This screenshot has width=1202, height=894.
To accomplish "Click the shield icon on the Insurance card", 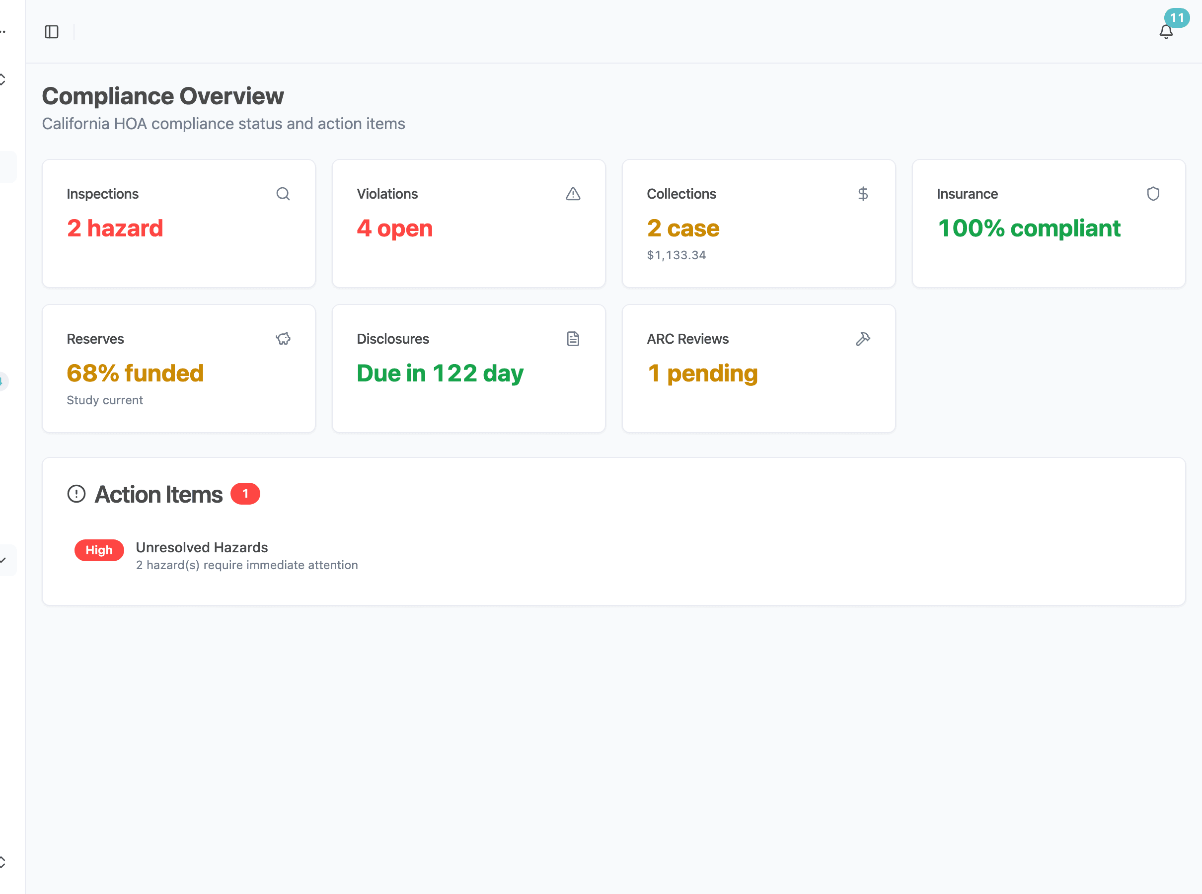I will [x=1153, y=194].
